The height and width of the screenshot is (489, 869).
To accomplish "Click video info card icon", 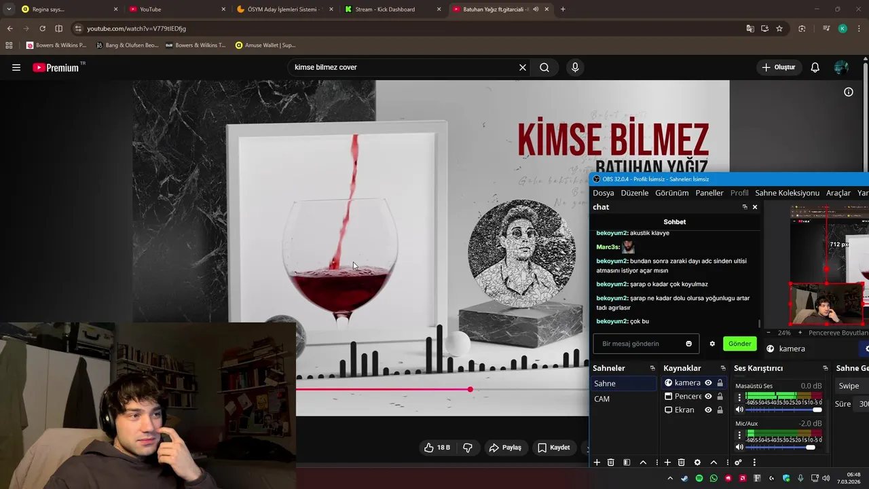I will 849,92.
